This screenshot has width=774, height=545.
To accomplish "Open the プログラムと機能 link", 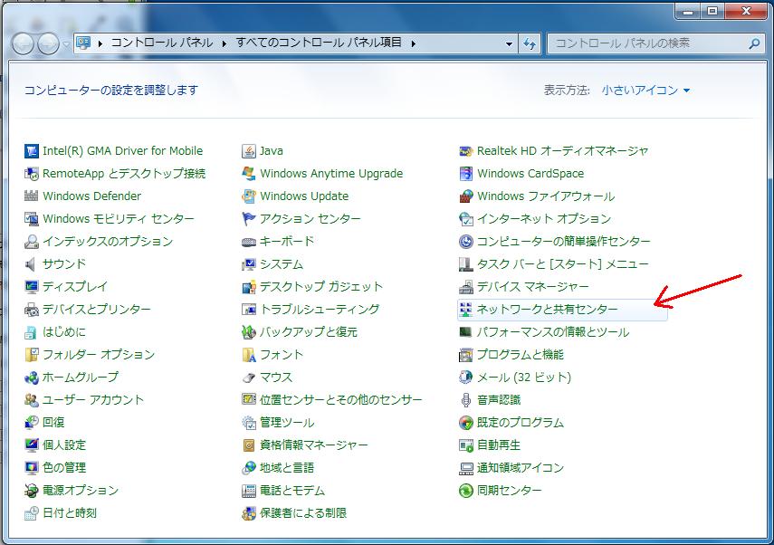I will pos(521,355).
